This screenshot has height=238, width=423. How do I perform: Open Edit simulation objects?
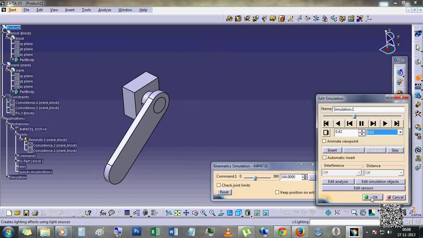380,181
